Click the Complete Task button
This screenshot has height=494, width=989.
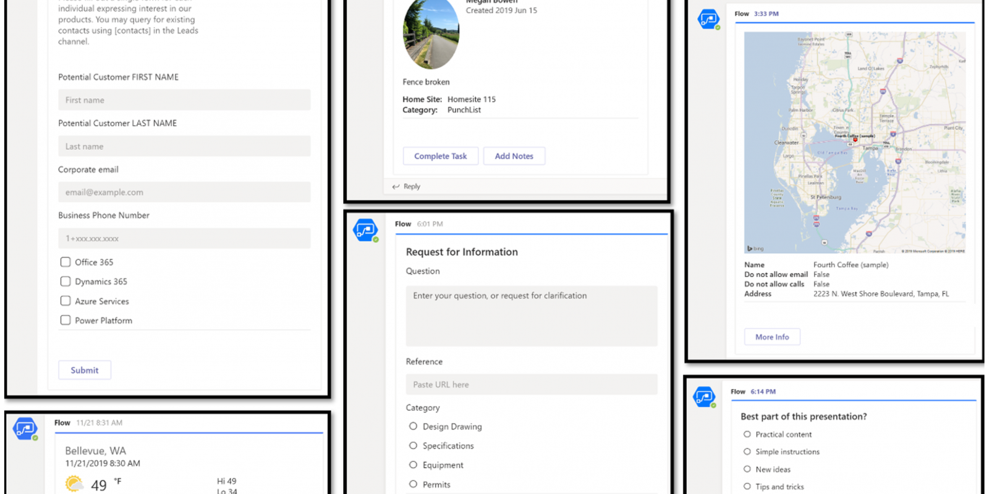441,156
